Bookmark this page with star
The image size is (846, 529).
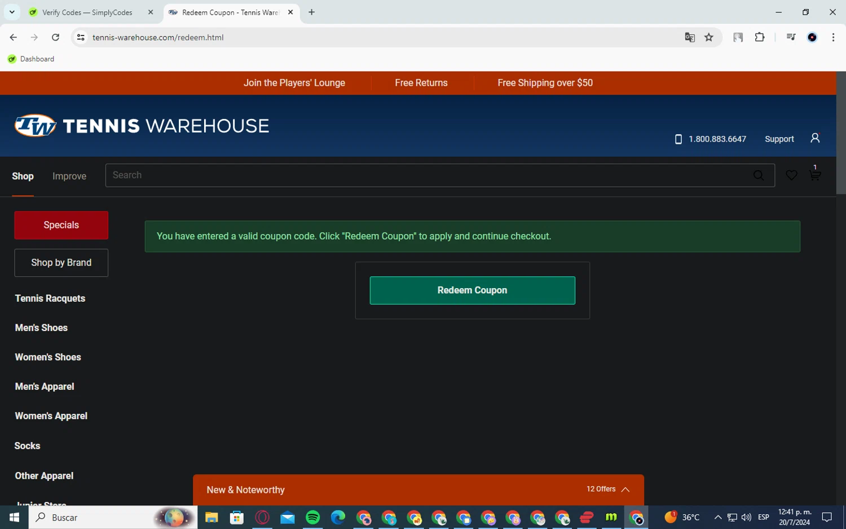pos(709,37)
